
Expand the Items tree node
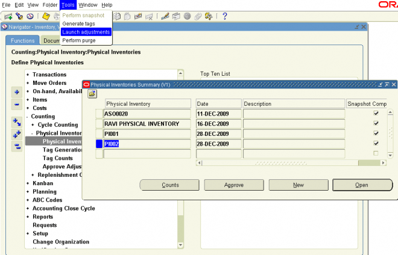tap(28, 99)
